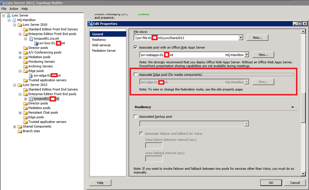Click Standard Edition Front End Servers folder under 2010
This screenshot has width=309, height=190.
coord(25,29)
